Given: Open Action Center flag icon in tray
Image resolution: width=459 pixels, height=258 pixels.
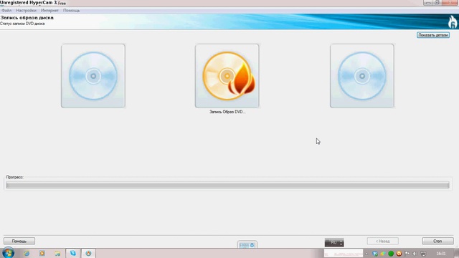Looking at the screenshot, I should 407,254.
